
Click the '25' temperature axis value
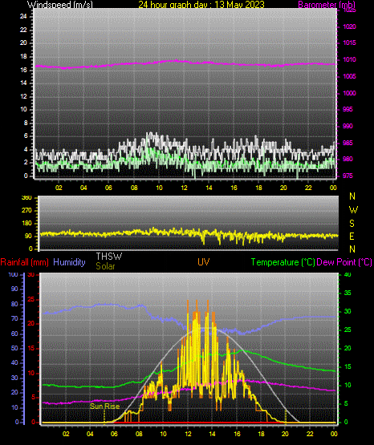click(348, 330)
